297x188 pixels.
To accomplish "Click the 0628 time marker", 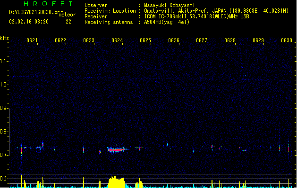I will tap(230, 40).
